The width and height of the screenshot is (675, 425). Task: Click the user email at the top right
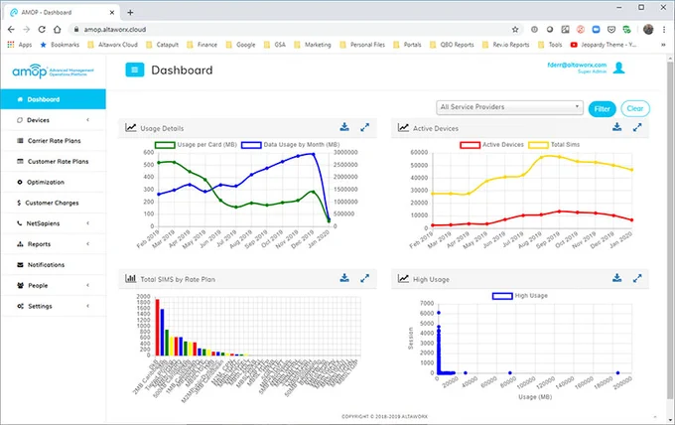[577, 65]
